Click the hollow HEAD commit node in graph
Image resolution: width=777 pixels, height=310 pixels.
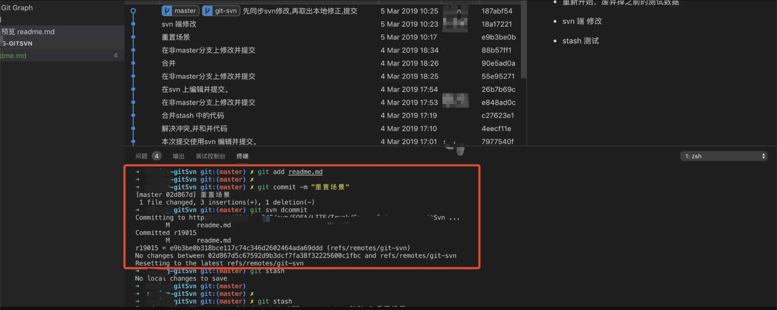click(x=133, y=11)
